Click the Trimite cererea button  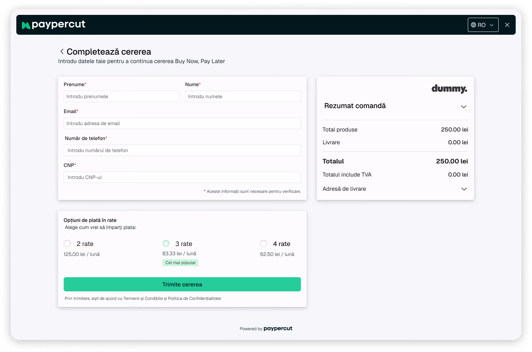tap(182, 284)
